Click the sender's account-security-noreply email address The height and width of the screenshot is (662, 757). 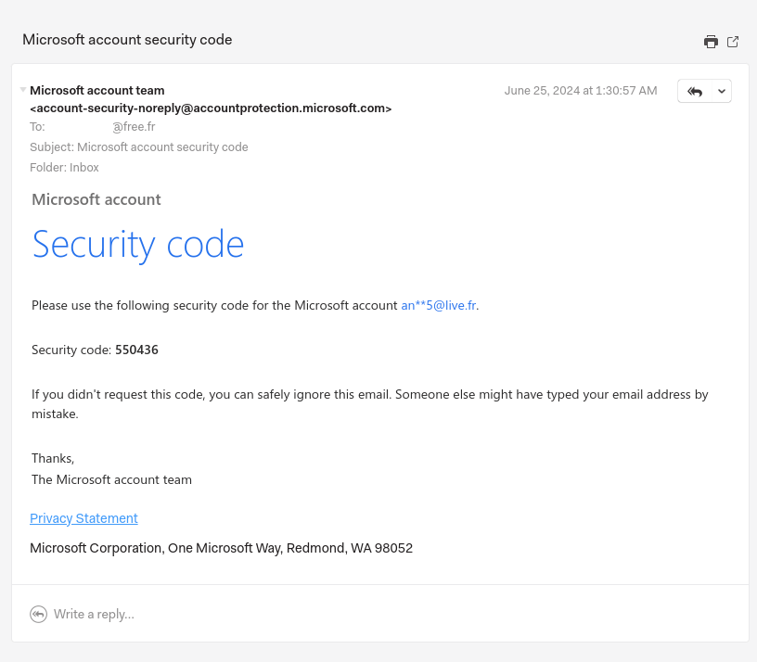coord(211,108)
